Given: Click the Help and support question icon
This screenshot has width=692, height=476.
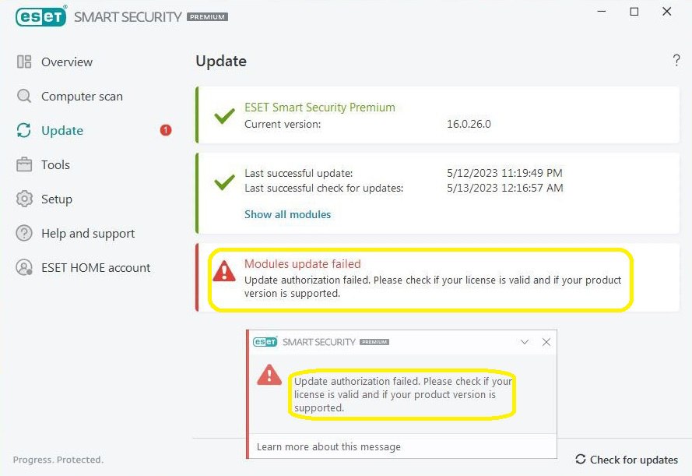Looking at the screenshot, I should [24, 233].
